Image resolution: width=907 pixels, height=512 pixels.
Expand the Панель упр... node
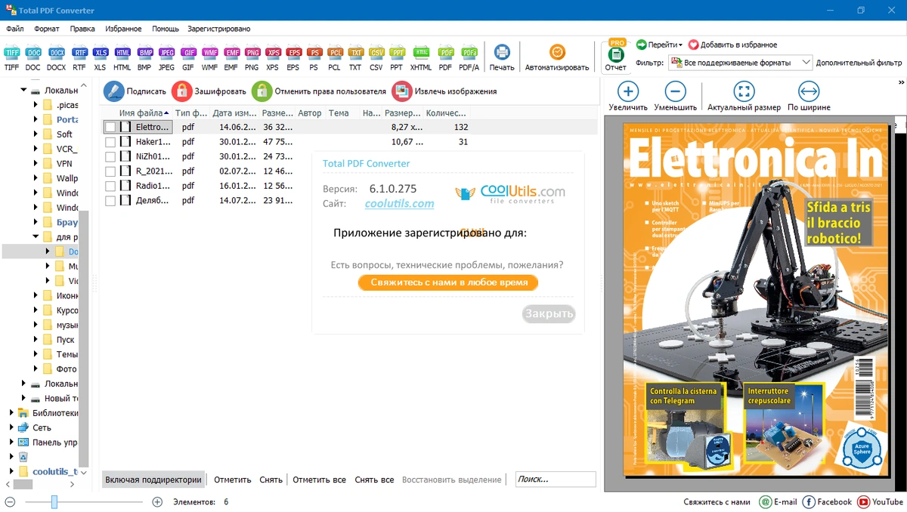point(11,443)
